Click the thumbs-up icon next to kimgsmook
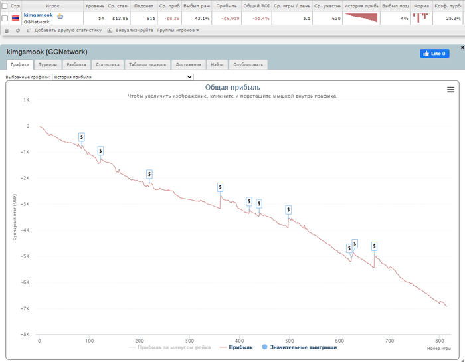 [60, 16]
